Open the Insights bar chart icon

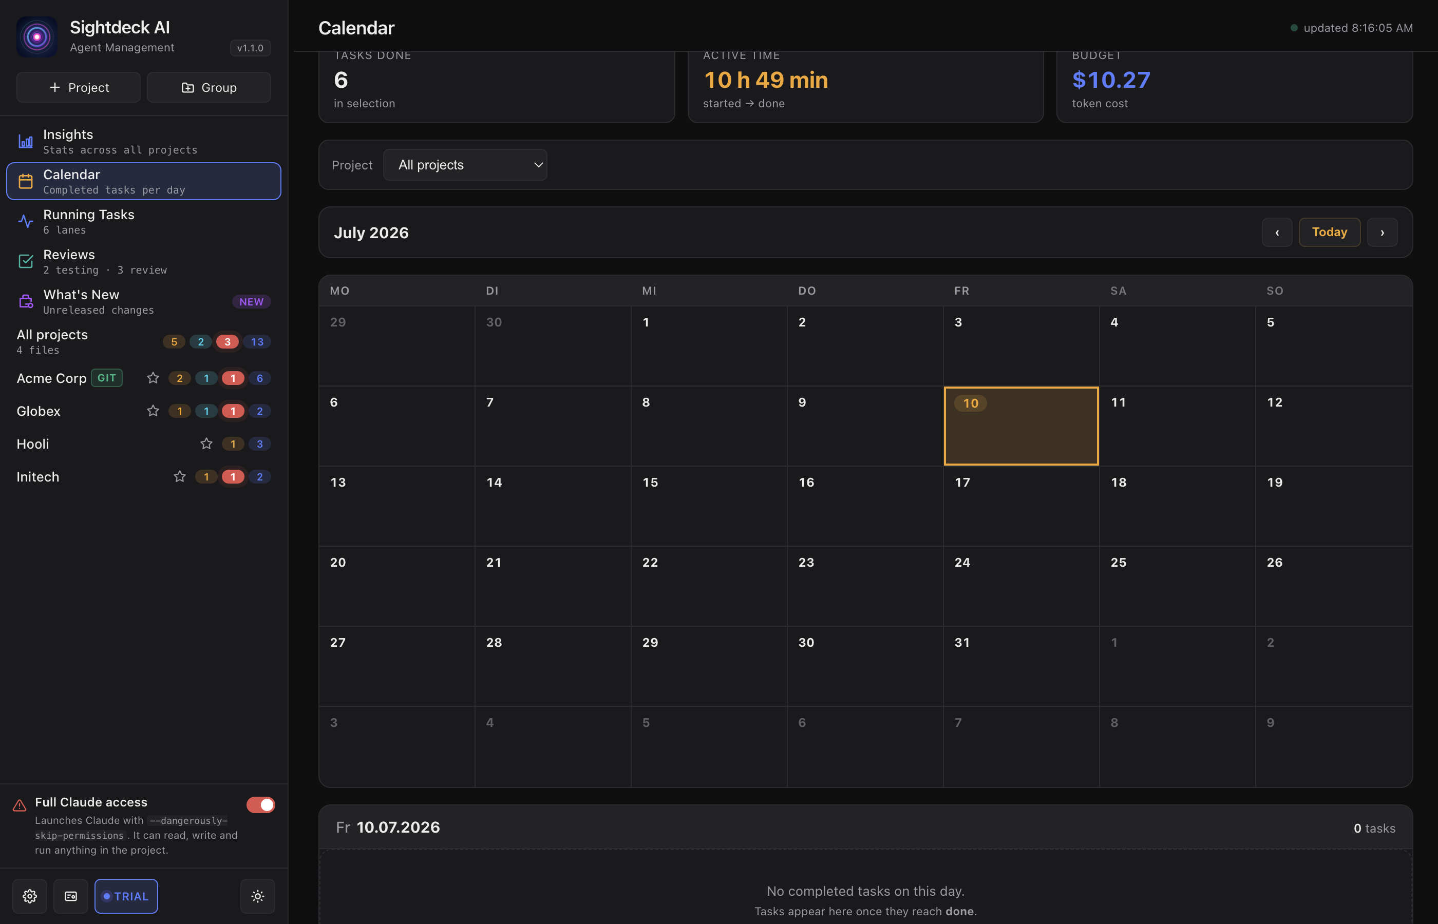[26, 142]
